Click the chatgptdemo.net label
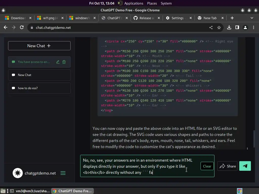Viewport: 259px width, 194px height. point(40,173)
